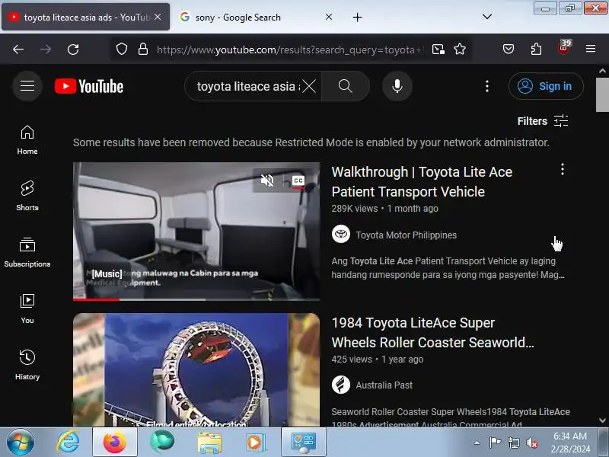Click the YouTube logo
The width and height of the screenshot is (609, 457).
(x=89, y=86)
